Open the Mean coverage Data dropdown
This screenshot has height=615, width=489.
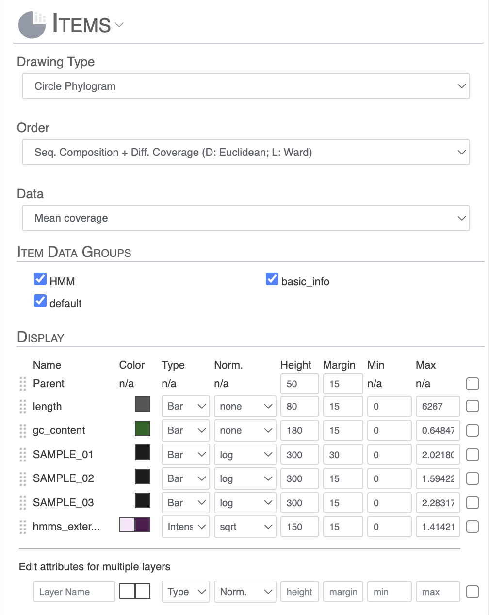[x=245, y=218]
